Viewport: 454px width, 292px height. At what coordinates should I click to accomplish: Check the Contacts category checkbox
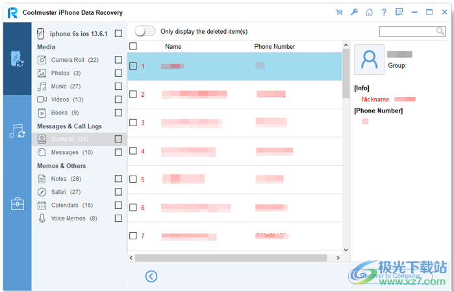(118, 139)
